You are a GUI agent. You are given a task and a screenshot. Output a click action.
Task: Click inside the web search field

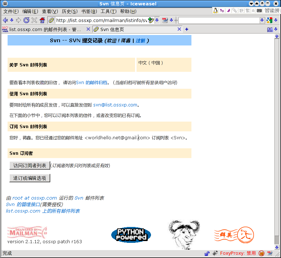tap(219, 20)
